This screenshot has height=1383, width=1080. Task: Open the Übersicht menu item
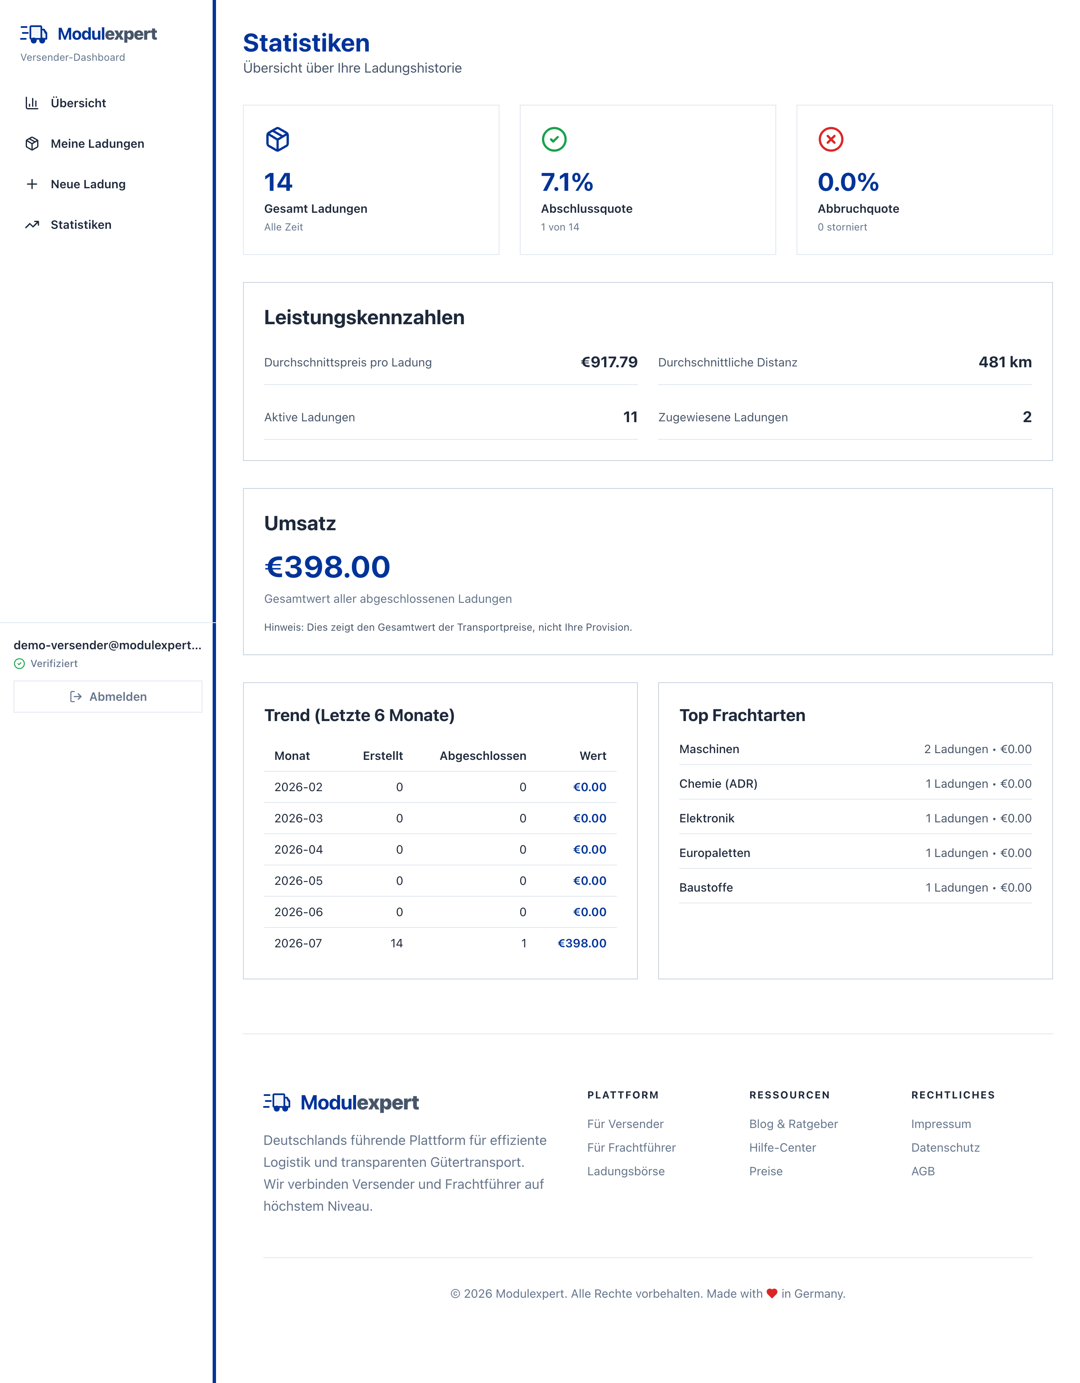pos(108,103)
